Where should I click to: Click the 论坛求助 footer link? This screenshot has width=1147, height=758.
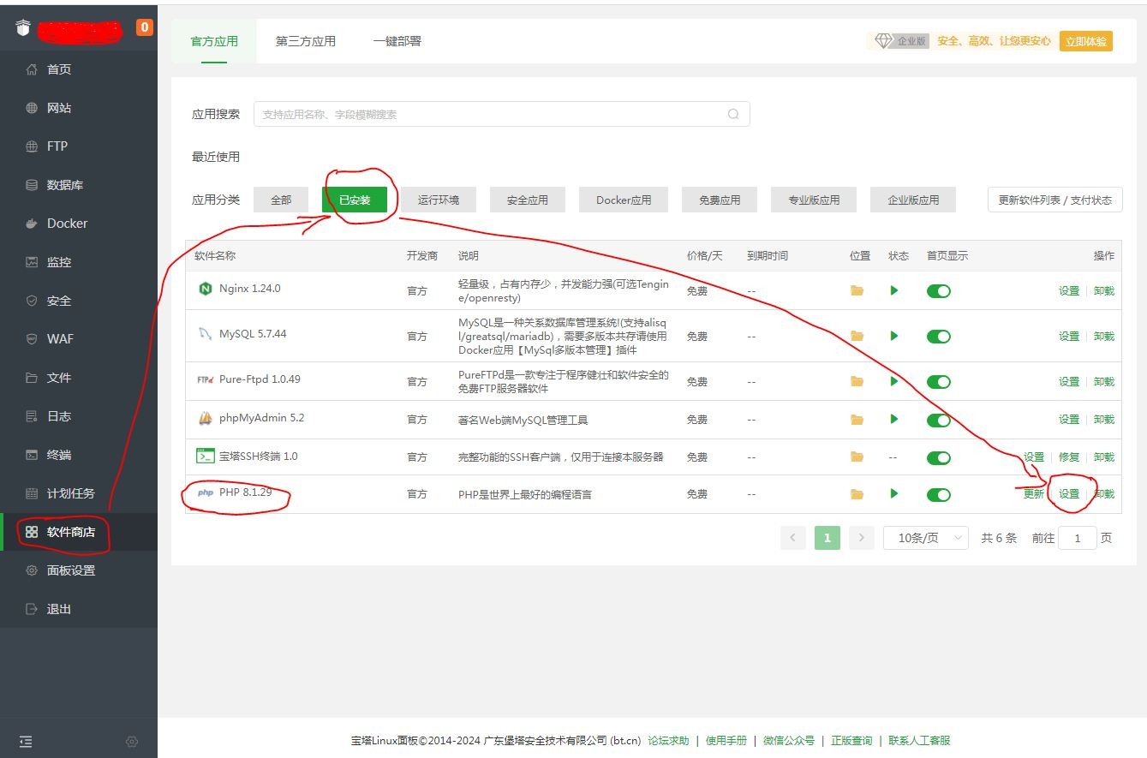click(668, 741)
